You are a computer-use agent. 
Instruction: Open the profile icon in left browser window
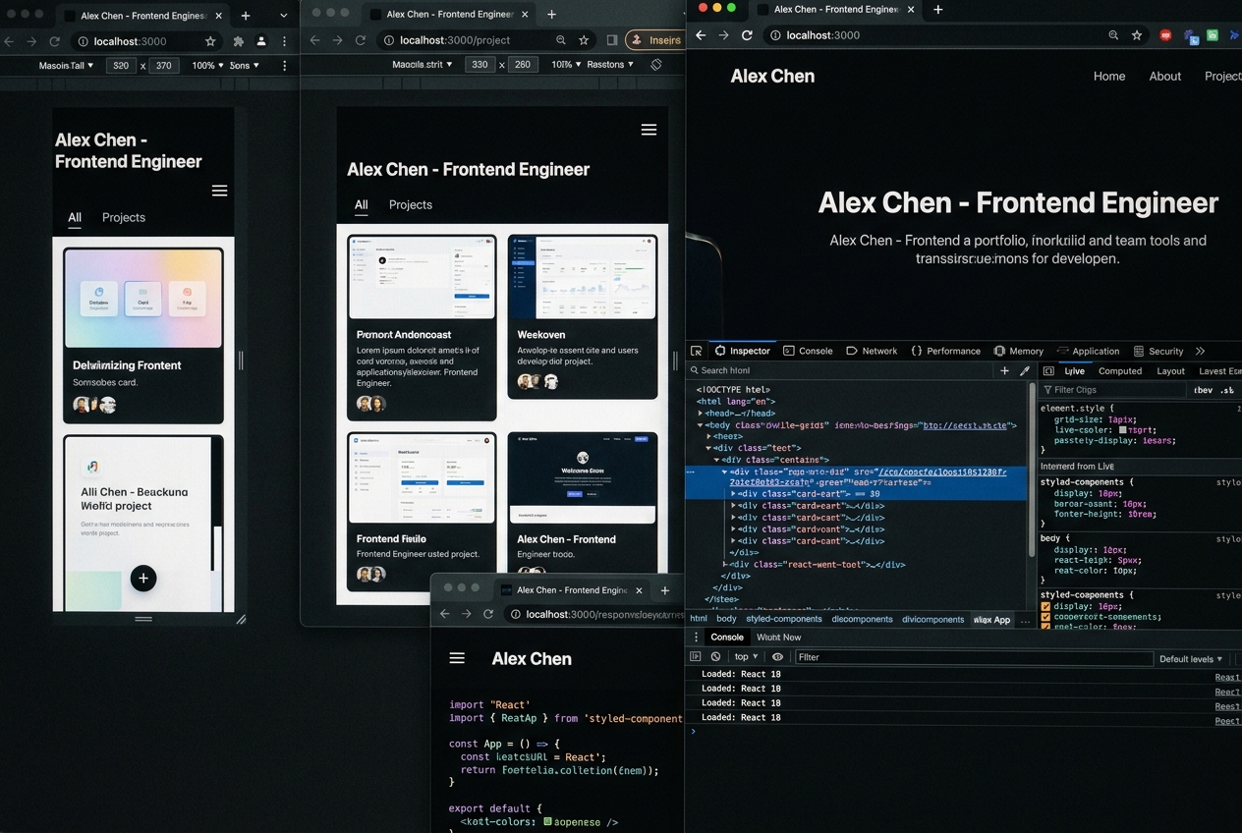pyautogui.click(x=261, y=41)
